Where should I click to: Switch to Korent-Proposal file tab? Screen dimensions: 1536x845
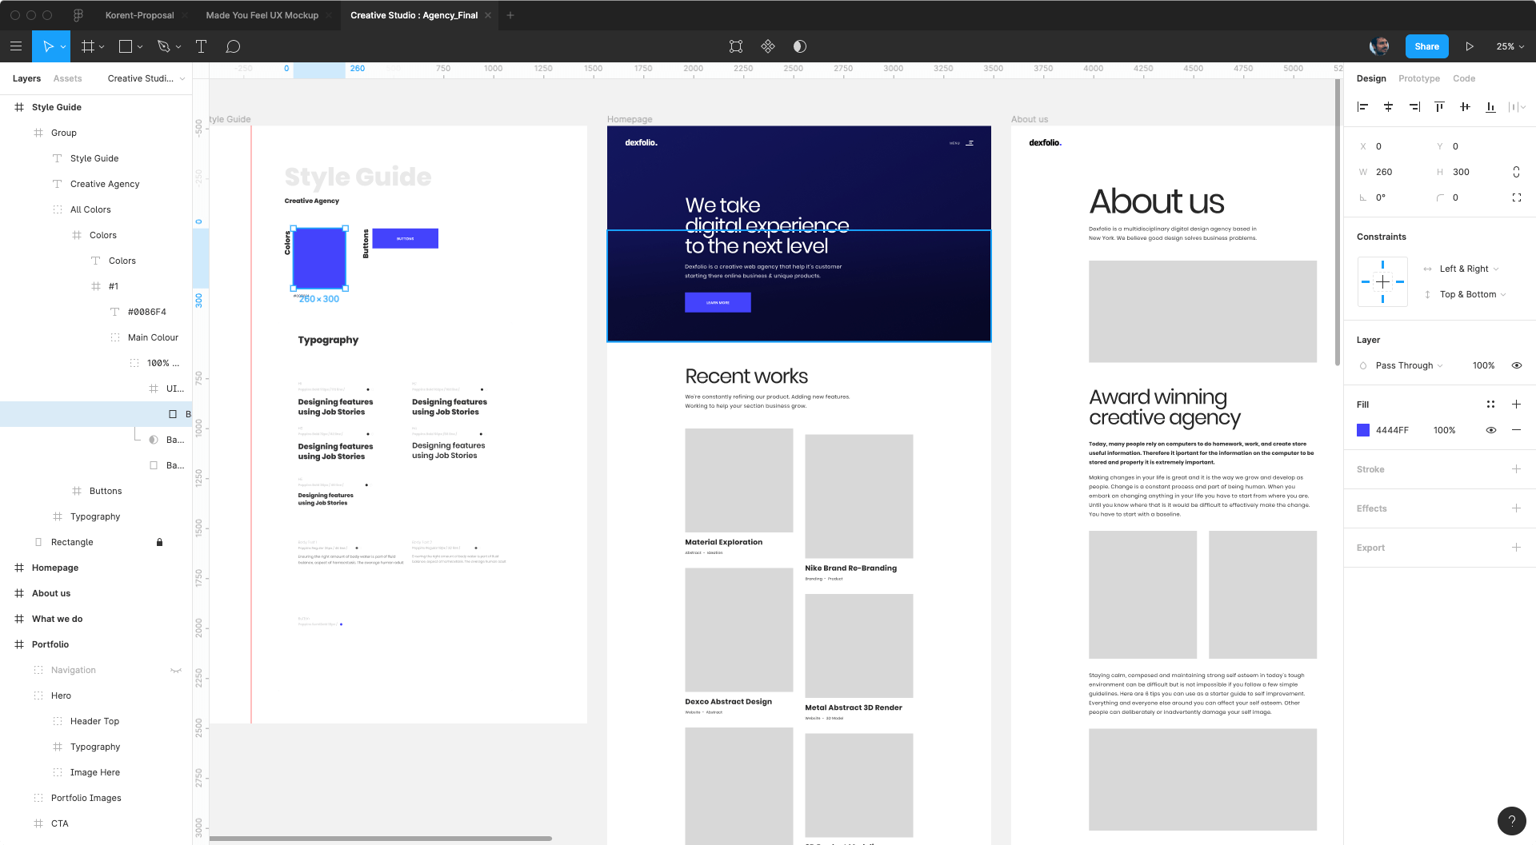point(139,15)
